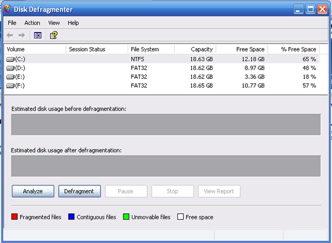The height and width of the screenshot is (243, 332).
Task: Sort by the Free Space column header
Action: 242,49
